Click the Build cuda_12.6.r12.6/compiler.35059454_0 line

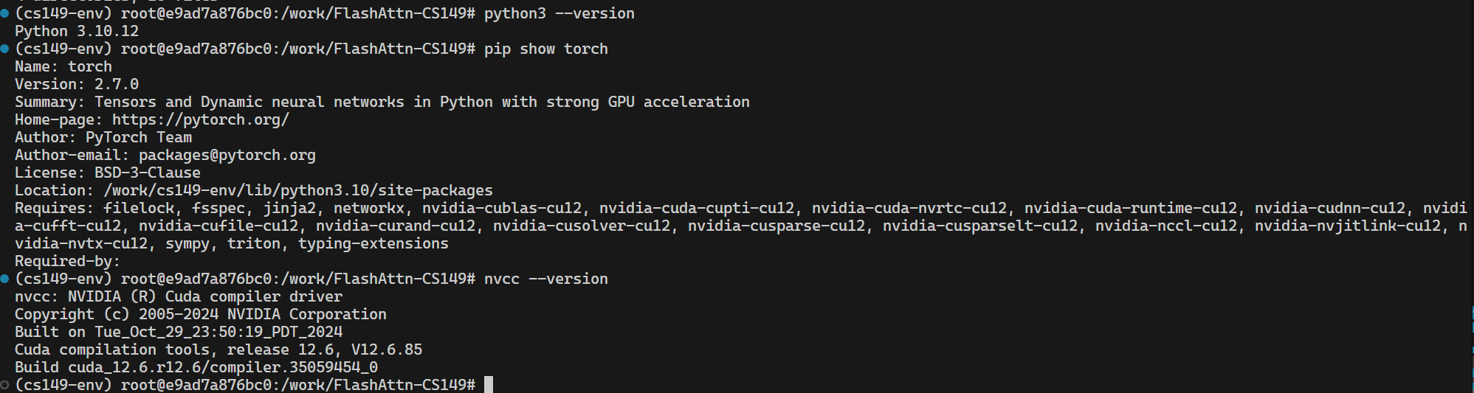tap(196, 367)
